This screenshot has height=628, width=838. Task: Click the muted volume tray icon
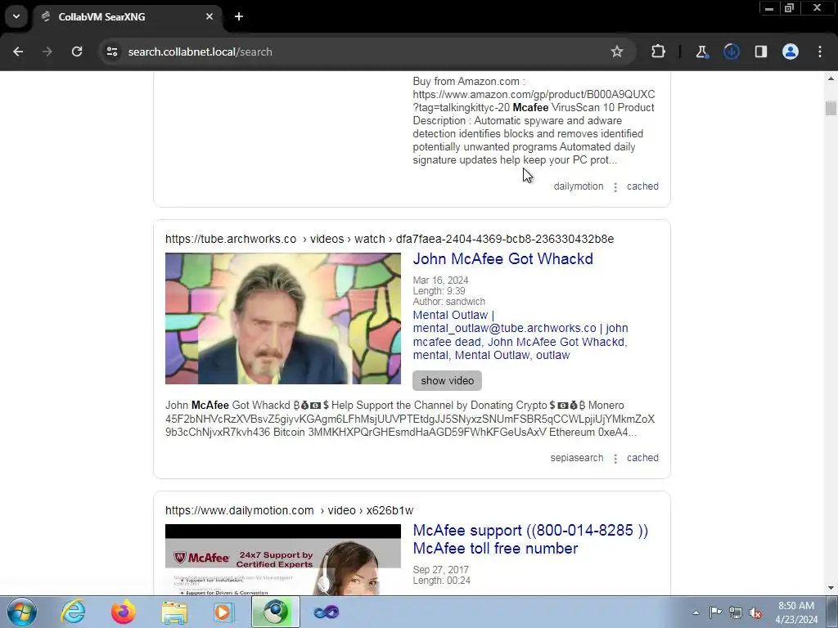(755, 612)
